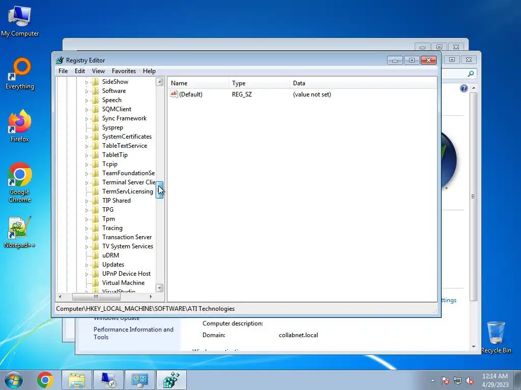The image size is (521, 390).
Task: Open Performance Information and Tools link
Action: point(133,333)
